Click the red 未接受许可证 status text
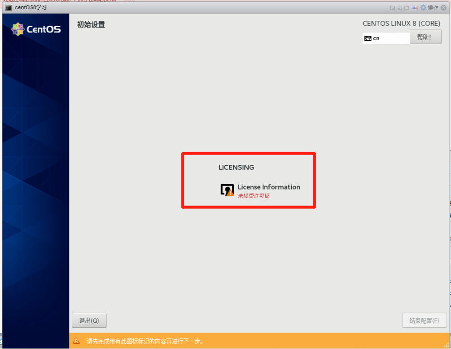The image size is (451, 349). pyautogui.click(x=254, y=196)
